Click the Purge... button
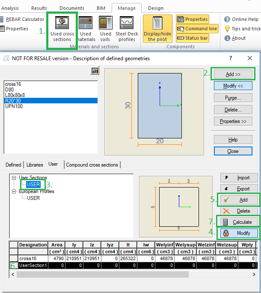 pyautogui.click(x=233, y=98)
